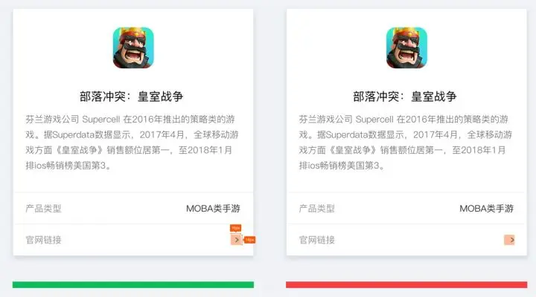Screen dimensions: 536x297
Task: Click the orange size label right of left chevron
Action: click(x=250, y=240)
